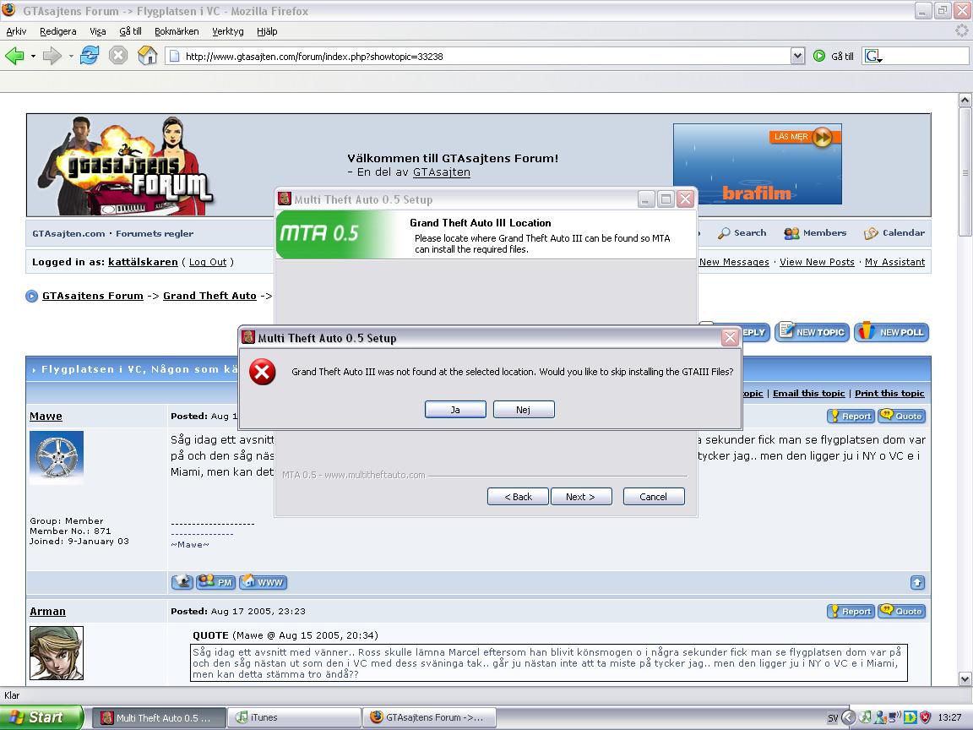The image size is (973, 730).
Task: Click the vertical page scrollbar thumb
Action: coord(965,172)
